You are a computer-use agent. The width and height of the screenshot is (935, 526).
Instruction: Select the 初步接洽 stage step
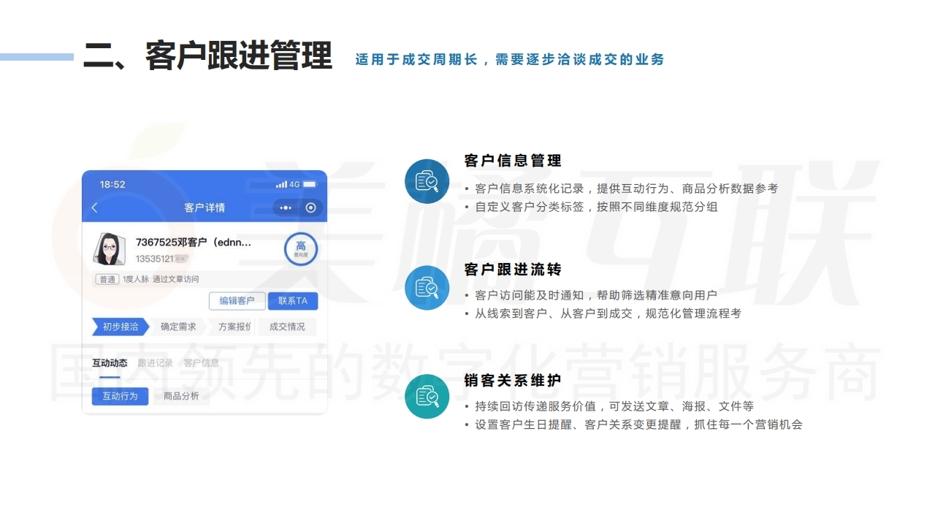tap(121, 327)
